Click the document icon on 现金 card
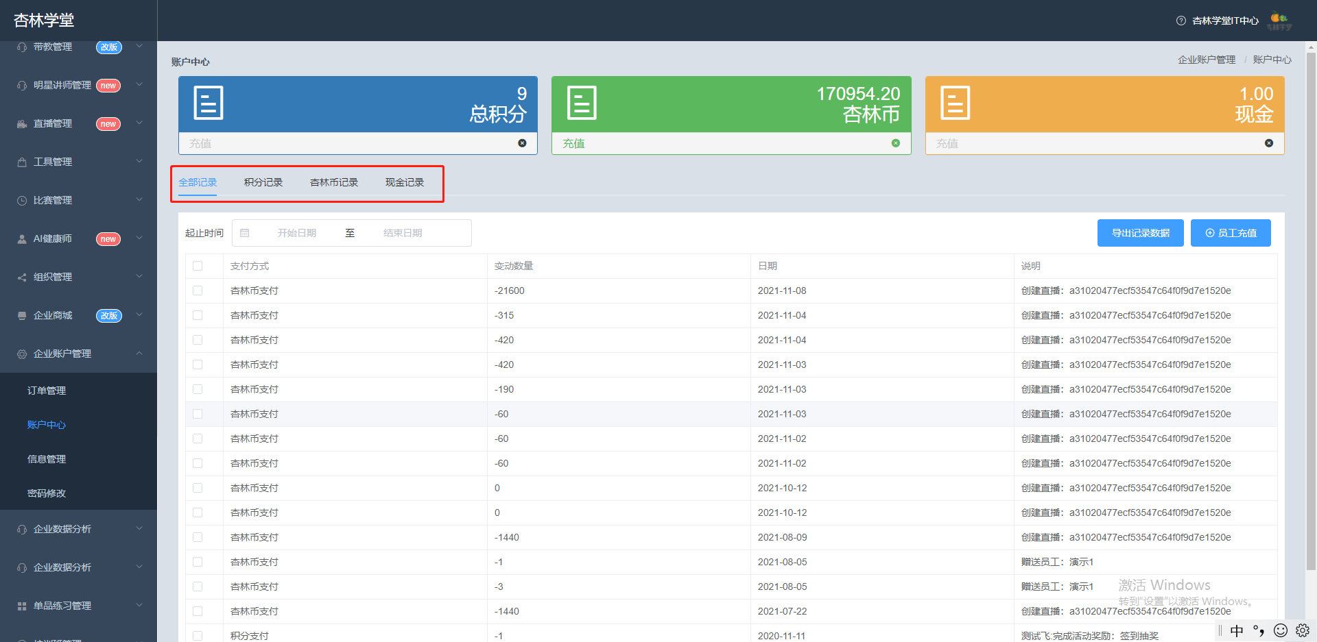Viewport: 1317px width, 642px height. coord(955,103)
